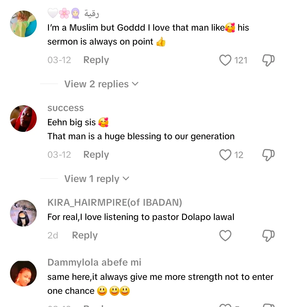
Task: Like the Muslim sermon comment
Action: (225, 60)
